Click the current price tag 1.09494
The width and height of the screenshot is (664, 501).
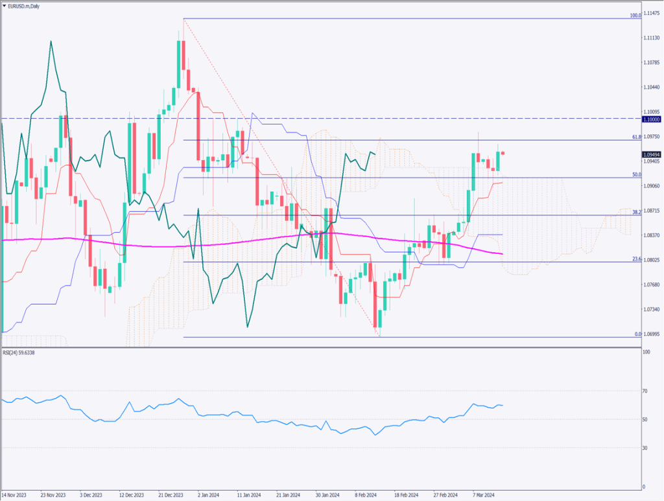point(651,155)
